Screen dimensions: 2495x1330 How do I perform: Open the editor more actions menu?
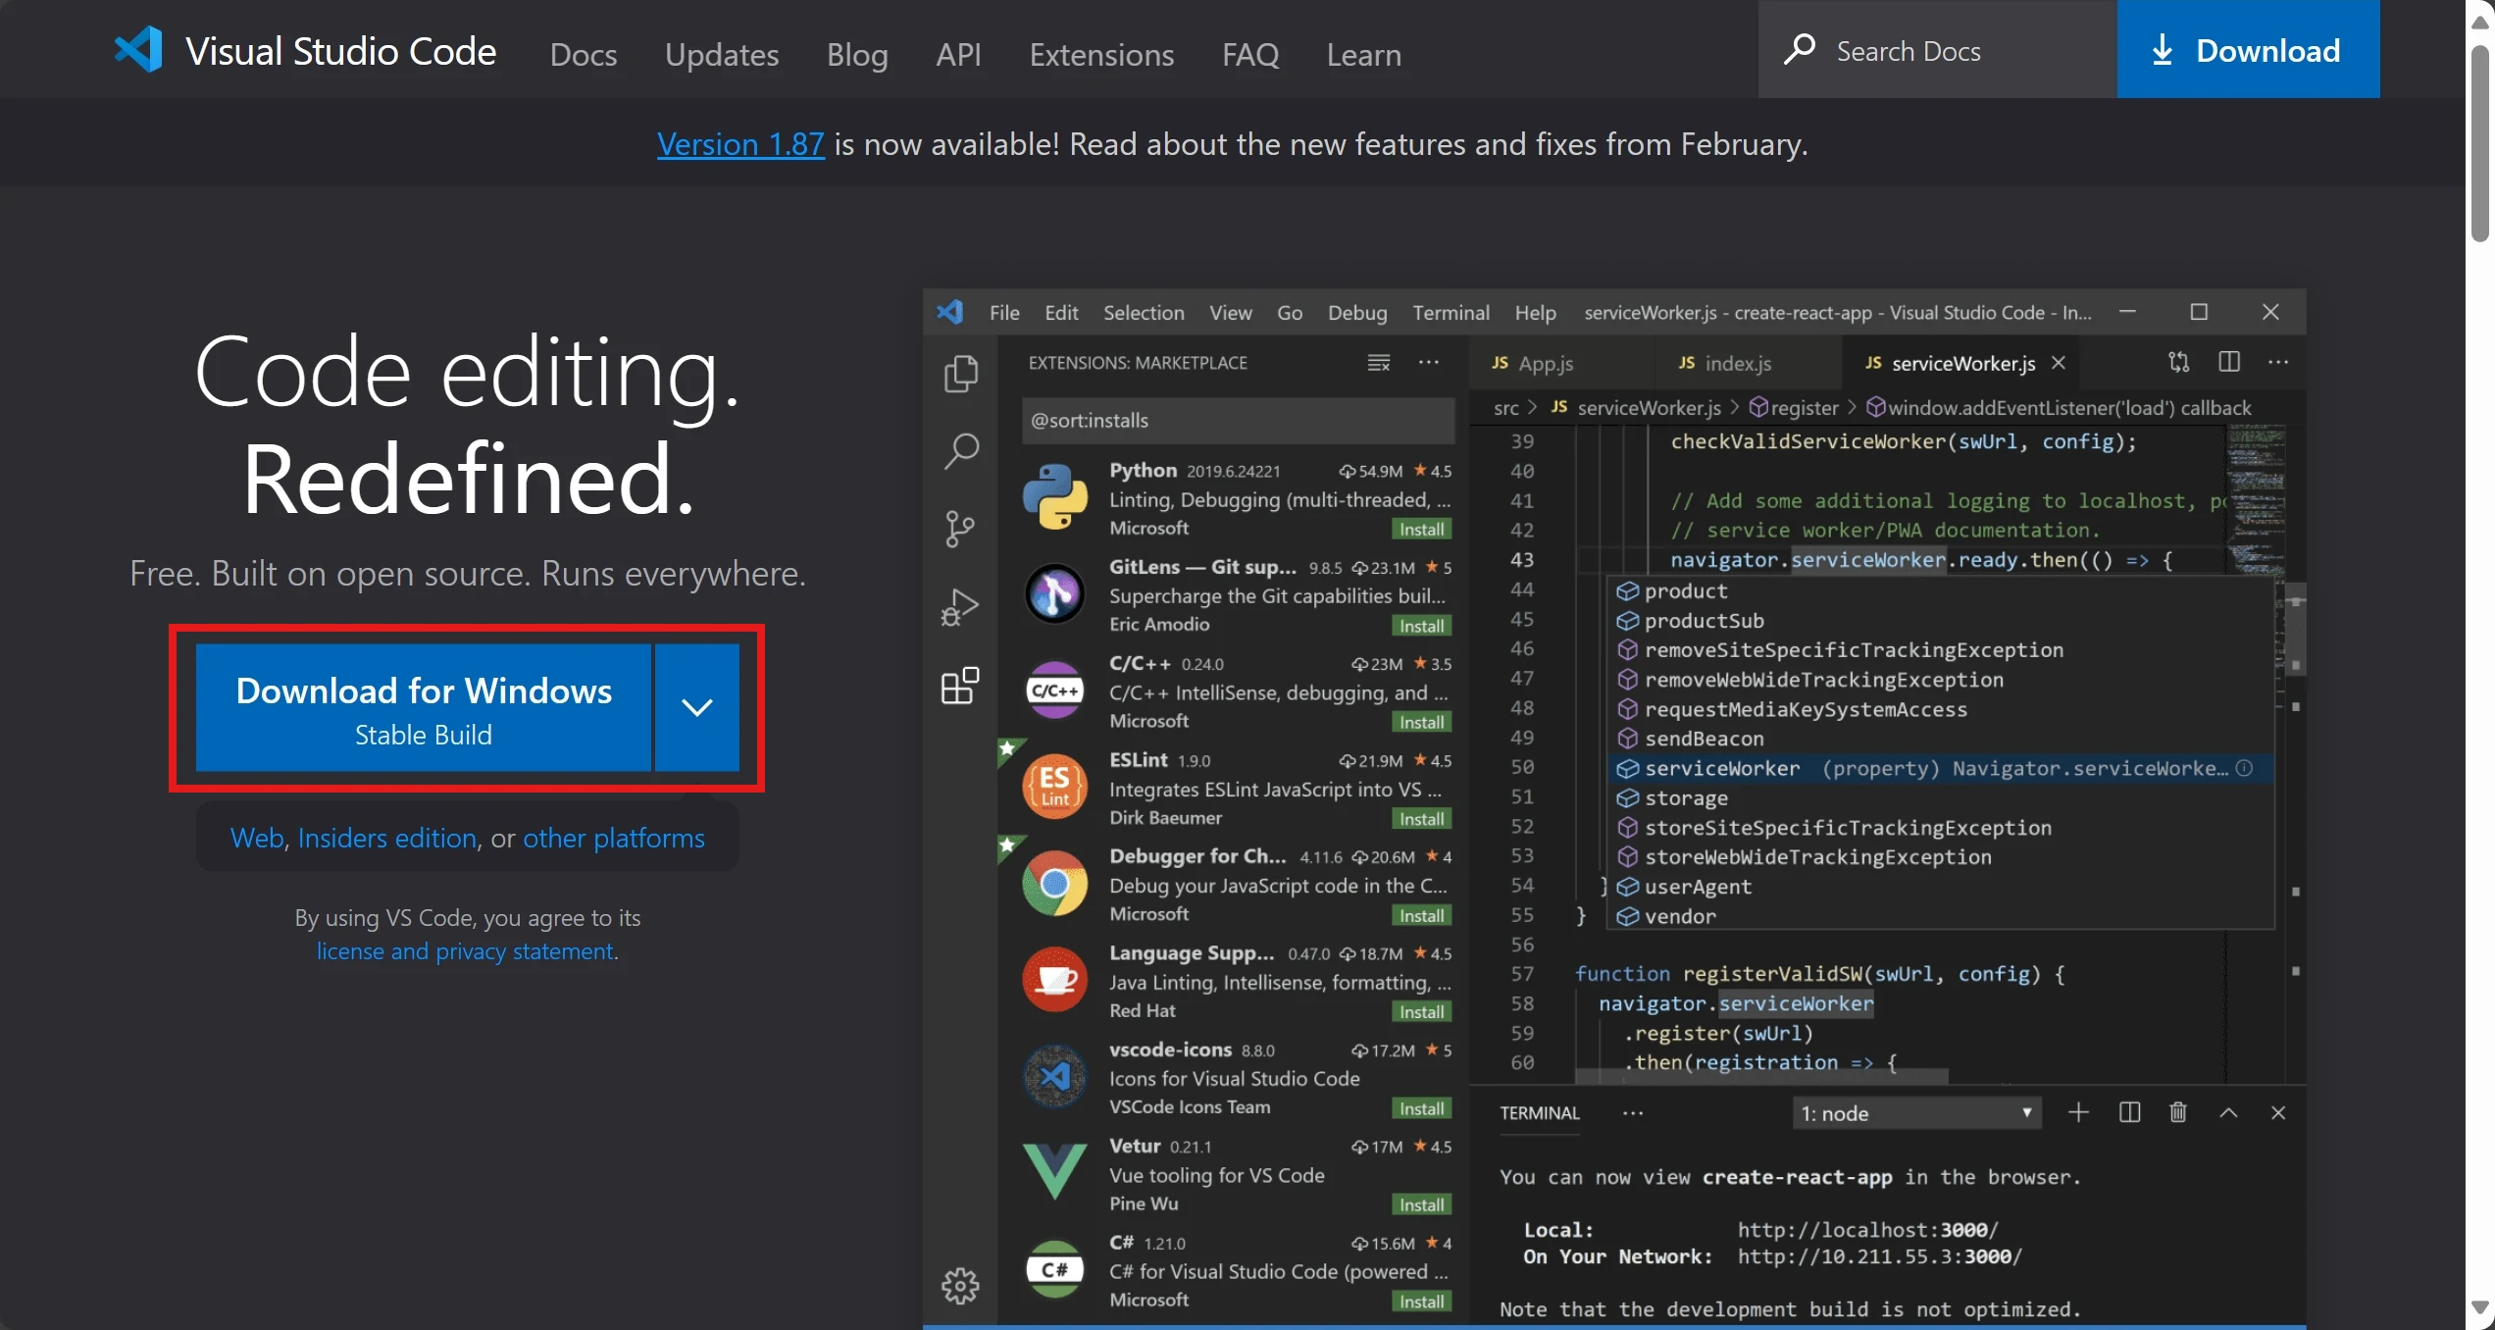[x=2278, y=363]
